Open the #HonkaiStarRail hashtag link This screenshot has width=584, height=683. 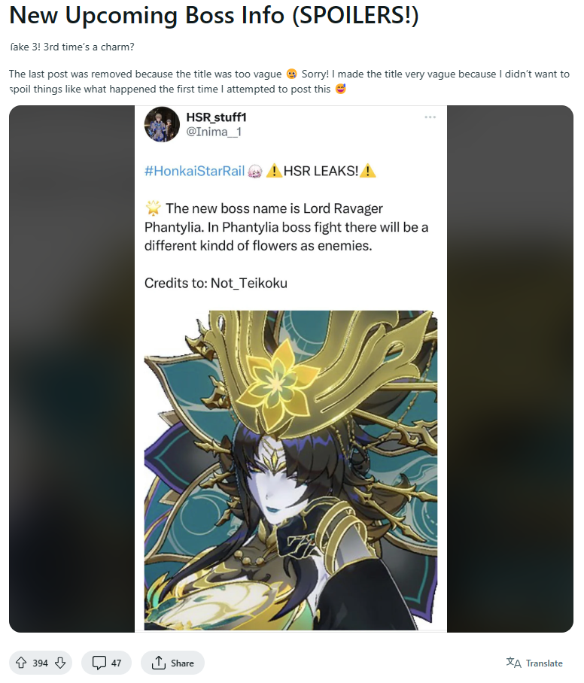click(194, 172)
